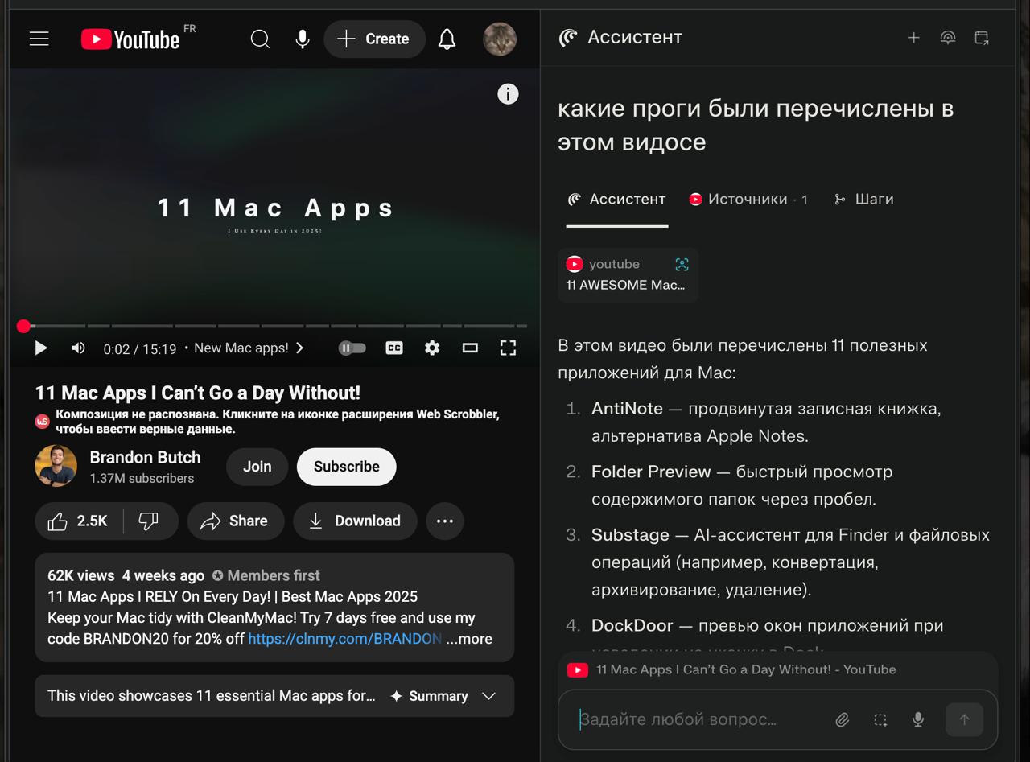Image resolution: width=1030 pixels, height=762 pixels.
Task: Toggle closed captions CC button
Action: 394,348
